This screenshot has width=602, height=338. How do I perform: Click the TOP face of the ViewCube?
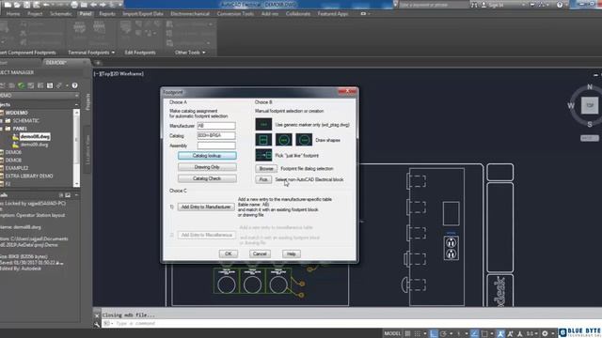(x=590, y=105)
